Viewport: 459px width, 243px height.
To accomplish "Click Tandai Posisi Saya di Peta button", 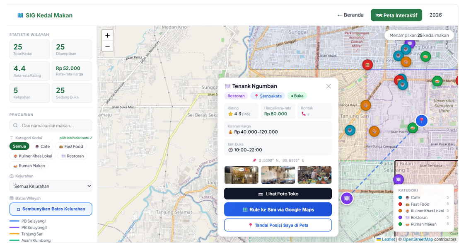I will 278,225.
